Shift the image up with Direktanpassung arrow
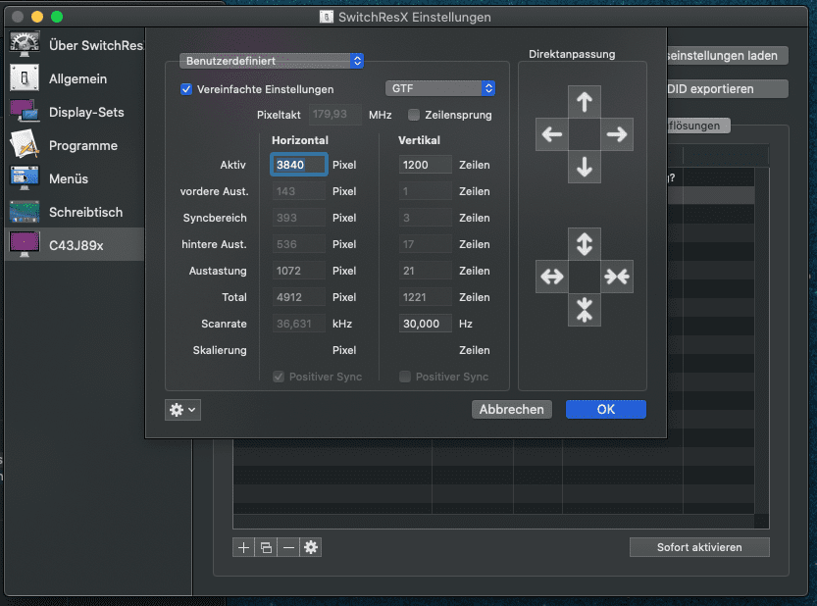Viewport: 817px width, 606px height. (585, 102)
